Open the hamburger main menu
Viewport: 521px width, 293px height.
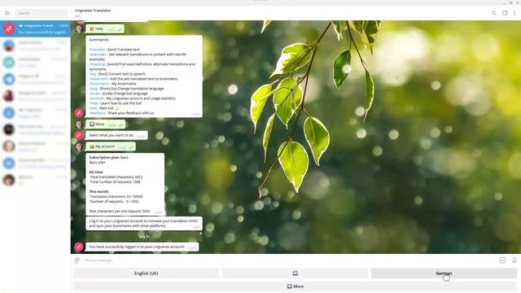pos(7,13)
